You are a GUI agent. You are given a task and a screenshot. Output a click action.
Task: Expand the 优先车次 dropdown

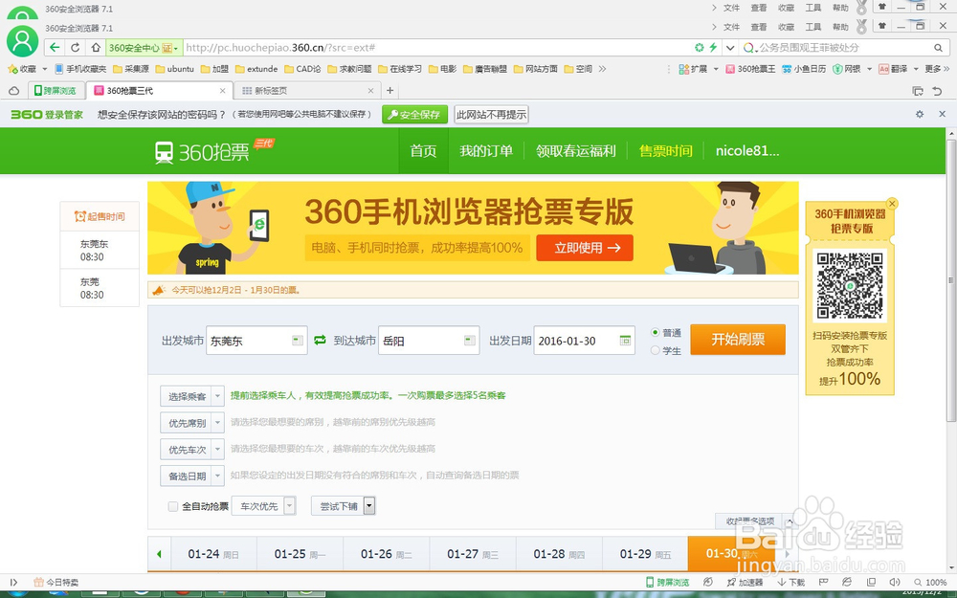coord(192,449)
